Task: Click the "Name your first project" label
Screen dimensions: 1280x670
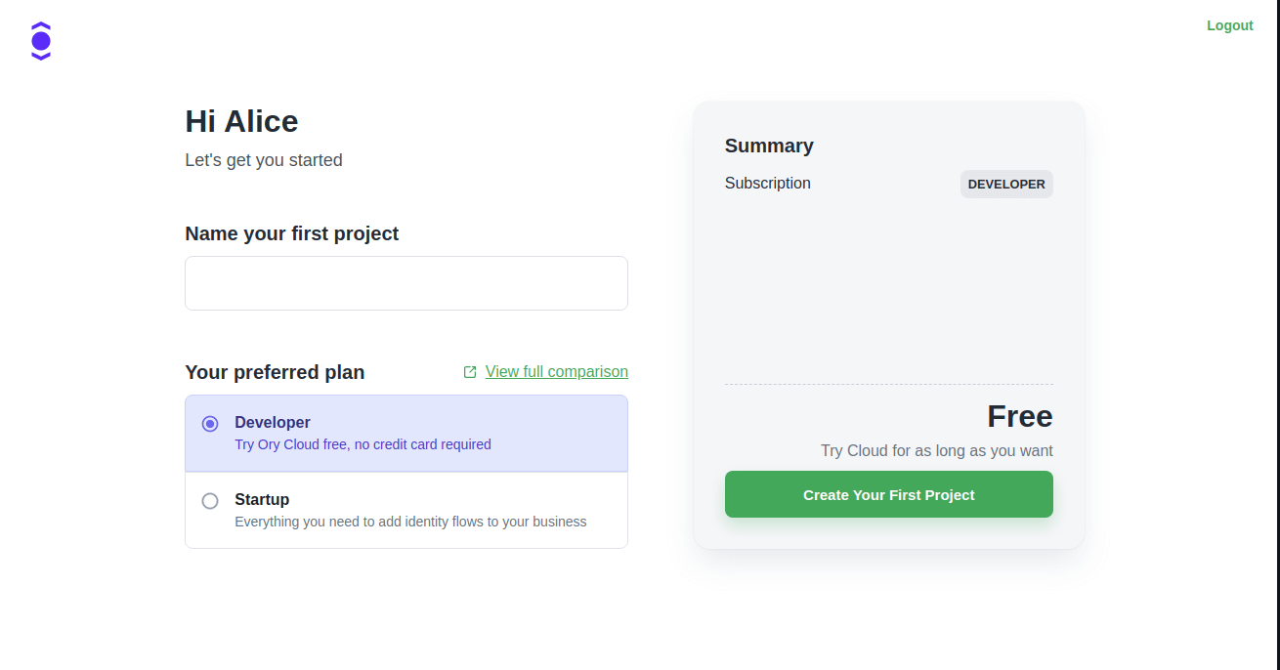Action: [292, 234]
